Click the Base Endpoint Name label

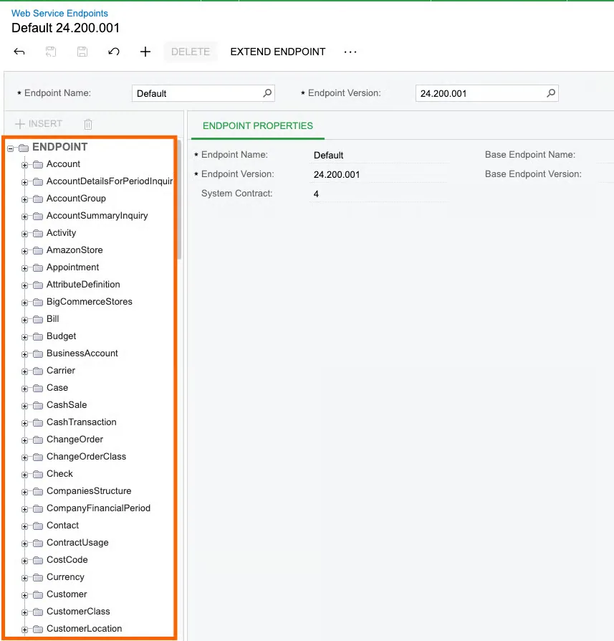click(x=530, y=155)
